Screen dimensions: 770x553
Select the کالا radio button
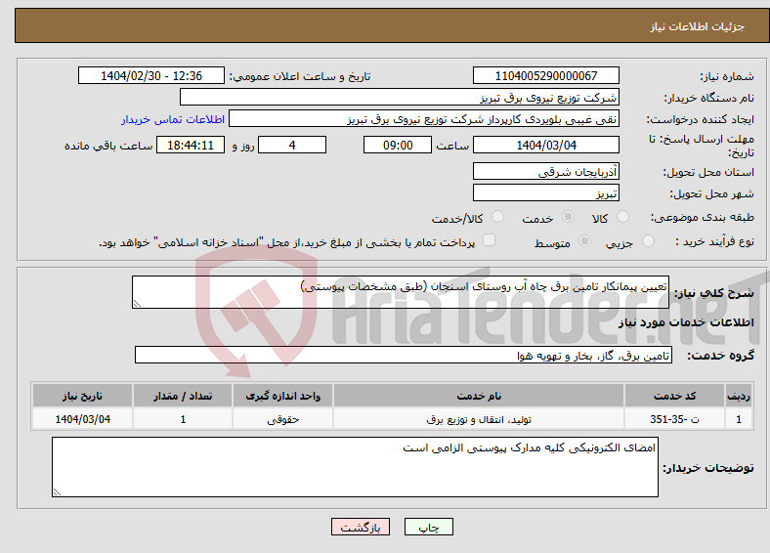click(622, 217)
